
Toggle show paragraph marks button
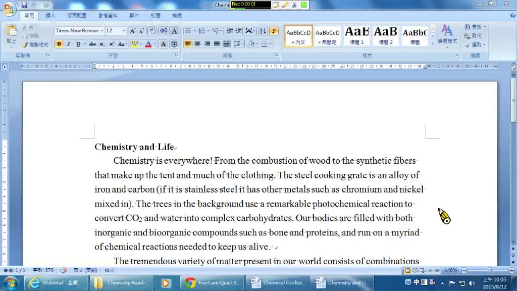pyautogui.click(x=274, y=31)
